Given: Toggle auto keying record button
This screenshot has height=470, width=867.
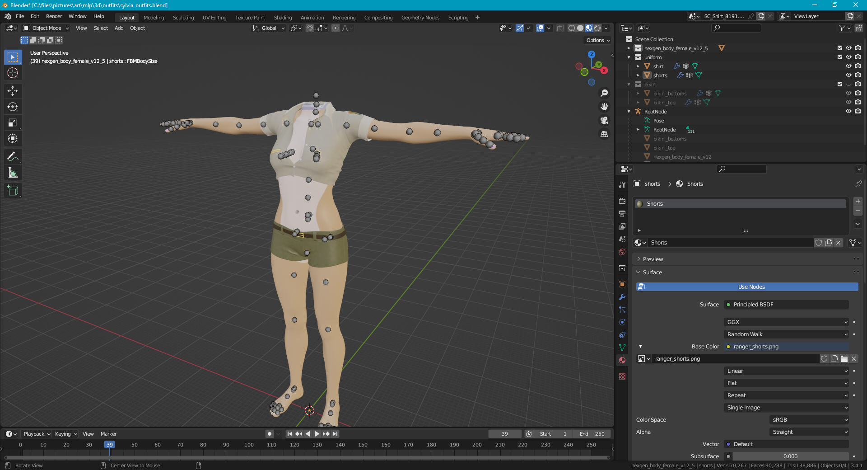Looking at the screenshot, I should click(270, 434).
